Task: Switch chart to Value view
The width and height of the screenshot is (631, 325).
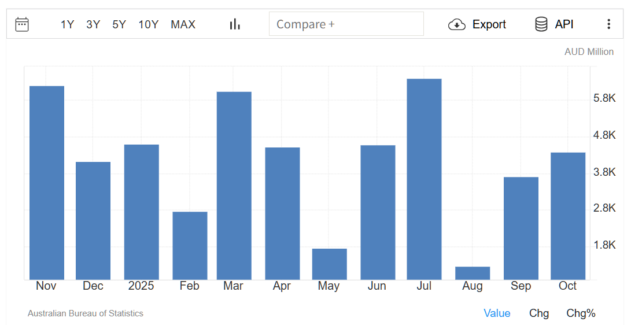Action: point(497,313)
